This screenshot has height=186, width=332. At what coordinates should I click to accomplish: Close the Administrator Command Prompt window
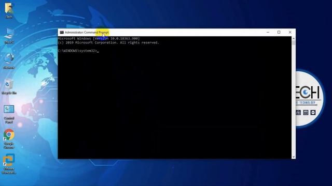tap(290, 32)
